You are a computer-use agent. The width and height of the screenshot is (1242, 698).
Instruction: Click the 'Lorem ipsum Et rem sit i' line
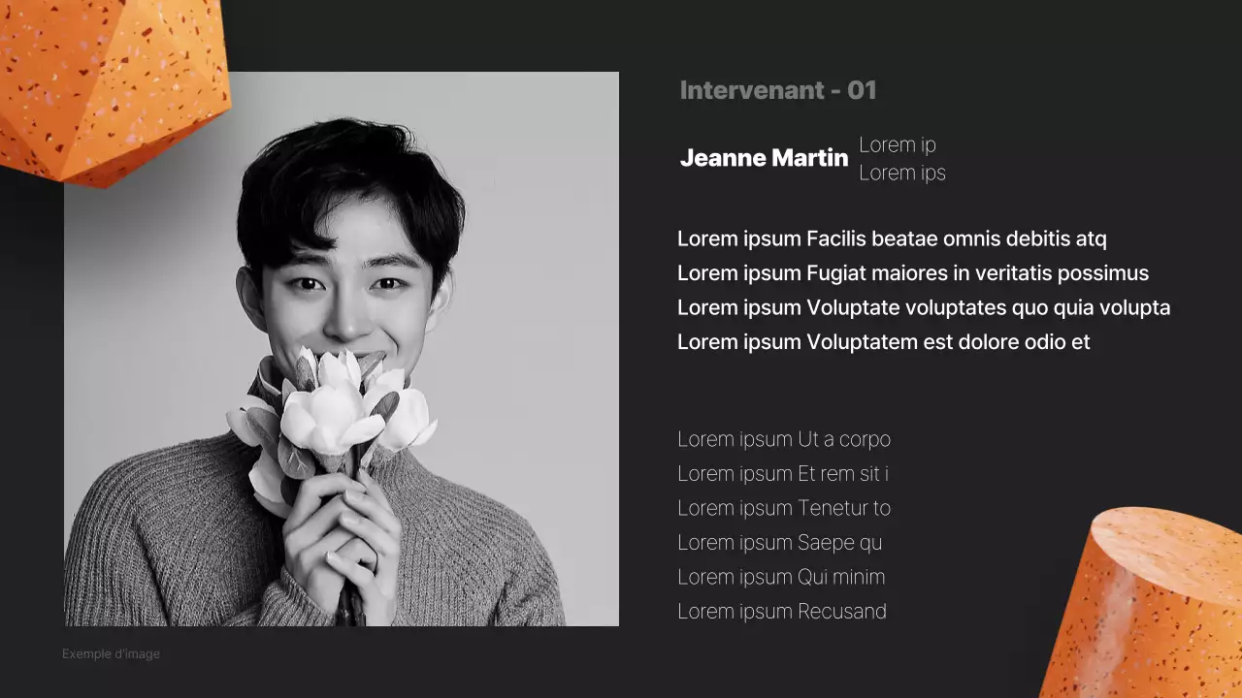783,474
